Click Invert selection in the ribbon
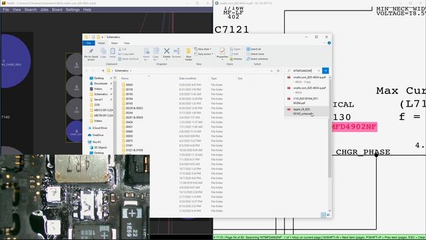The height and width of the screenshot is (240, 426). click(x=257, y=59)
